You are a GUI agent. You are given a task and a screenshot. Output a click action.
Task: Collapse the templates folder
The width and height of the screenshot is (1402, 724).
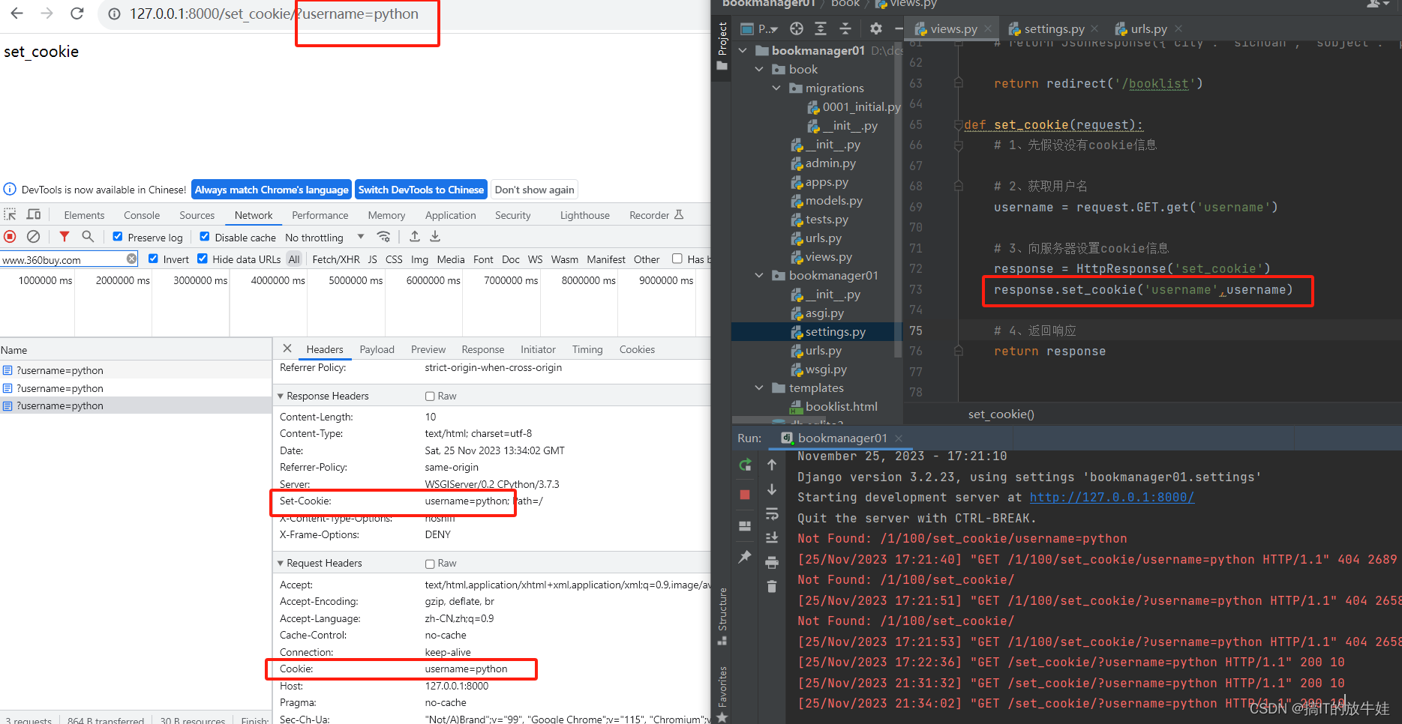(759, 387)
